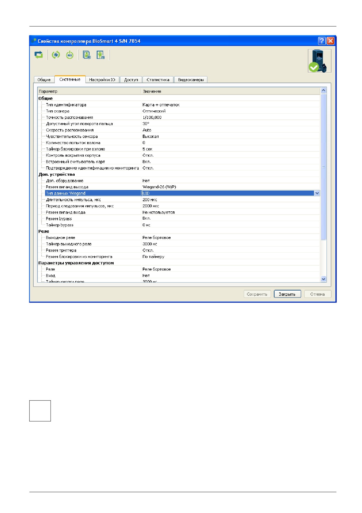
Task: Select the Режим триггера row
Action: pos(179,250)
